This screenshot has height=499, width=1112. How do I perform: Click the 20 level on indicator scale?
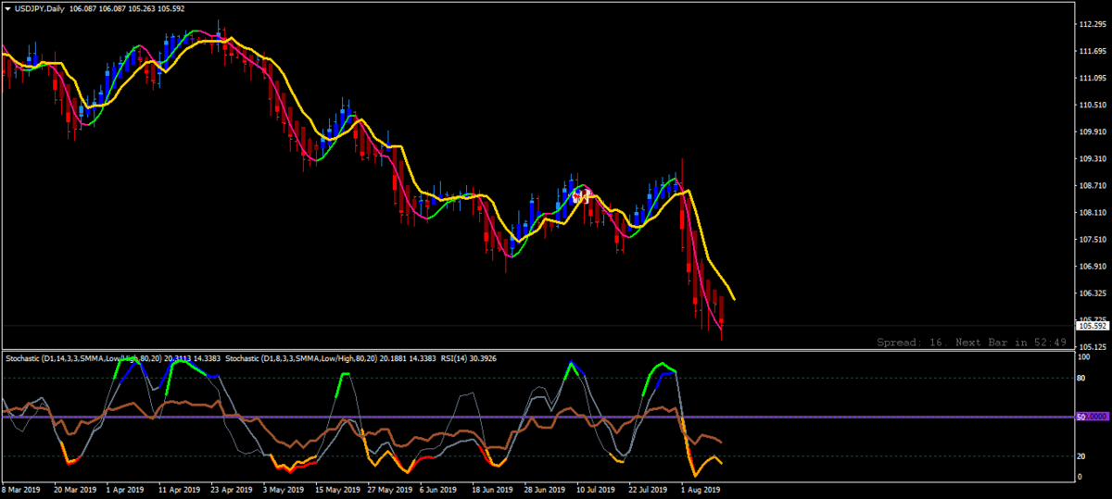tap(1081, 456)
